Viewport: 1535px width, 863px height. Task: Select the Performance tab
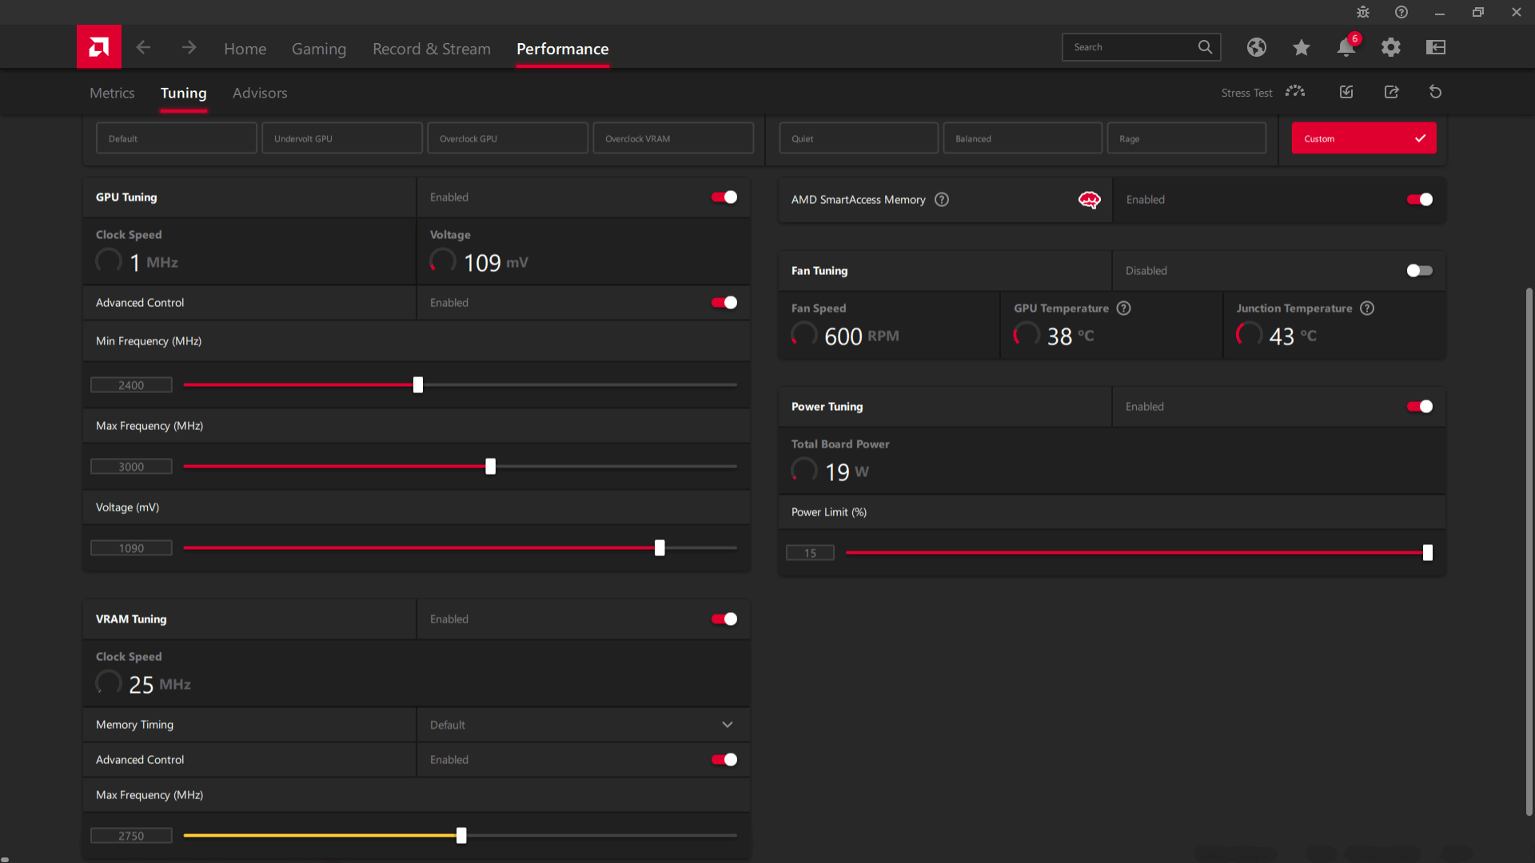coord(562,49)
